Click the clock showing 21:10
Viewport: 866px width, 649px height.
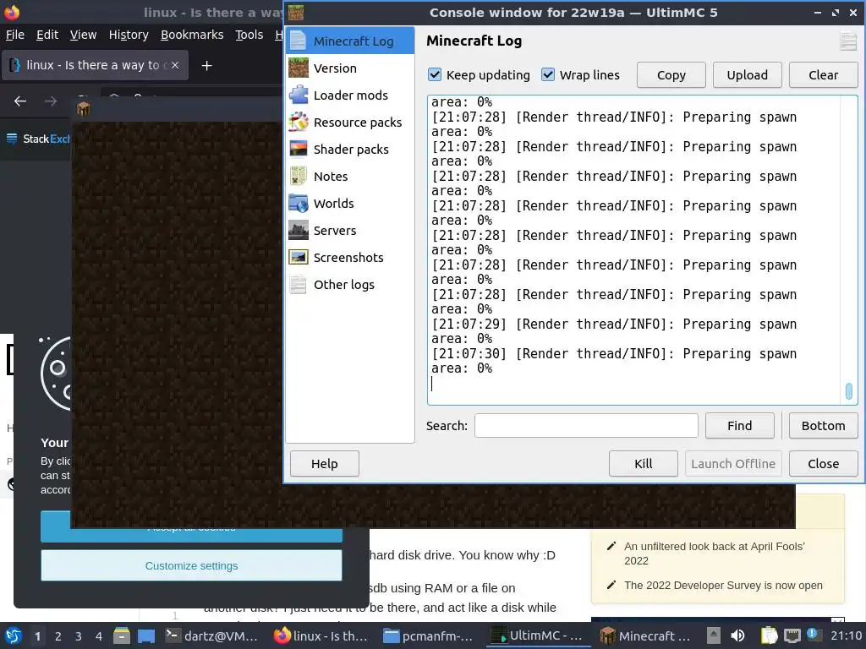pos(846,635)
